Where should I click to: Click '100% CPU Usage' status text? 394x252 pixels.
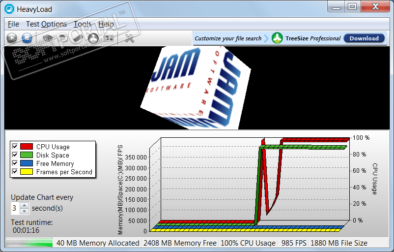coord(248,243)
